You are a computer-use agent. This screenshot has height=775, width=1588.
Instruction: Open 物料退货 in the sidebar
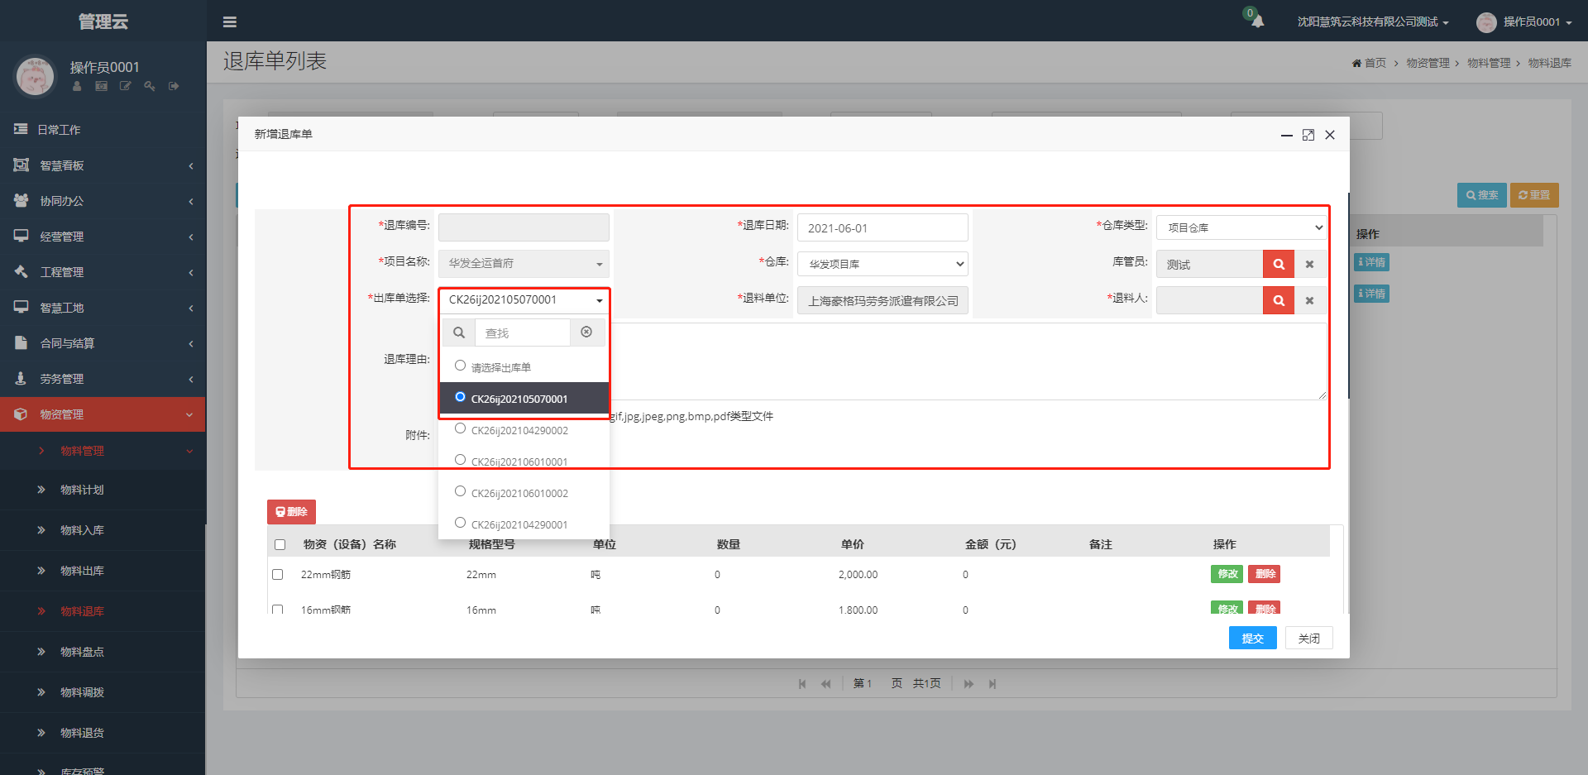[x=103, y=733]
